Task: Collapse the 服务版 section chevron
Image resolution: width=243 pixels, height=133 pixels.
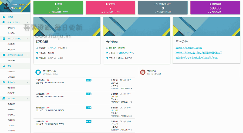Action: (27, 55)
